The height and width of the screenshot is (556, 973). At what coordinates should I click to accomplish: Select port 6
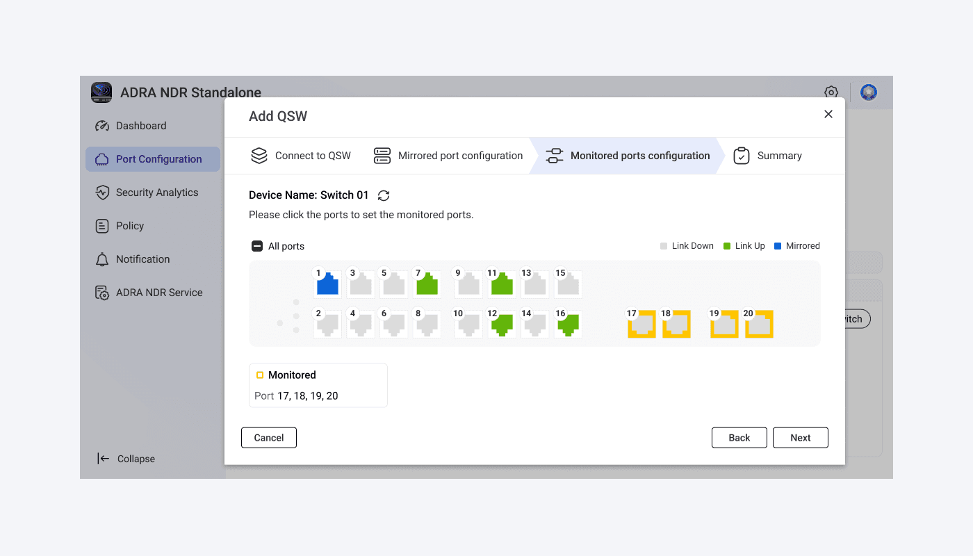394,325
